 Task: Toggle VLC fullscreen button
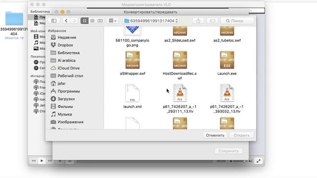[x=259, y=161]
